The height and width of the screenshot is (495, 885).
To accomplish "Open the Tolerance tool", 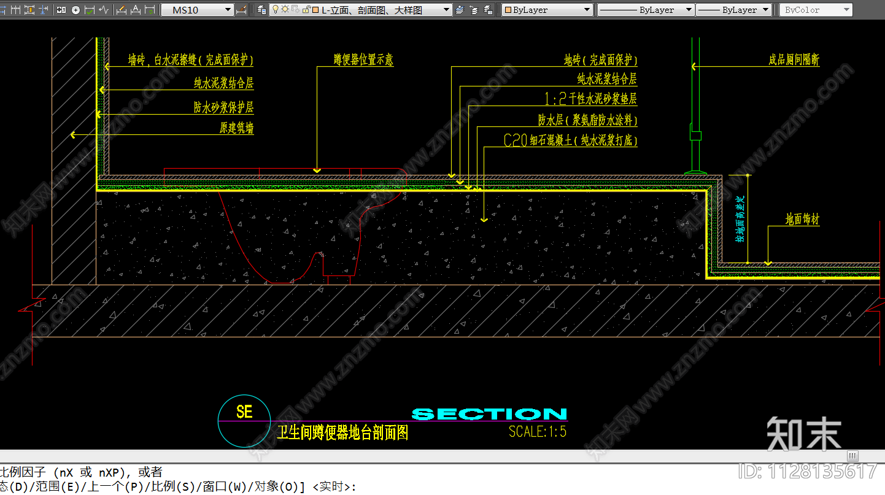I will point(61,10).
